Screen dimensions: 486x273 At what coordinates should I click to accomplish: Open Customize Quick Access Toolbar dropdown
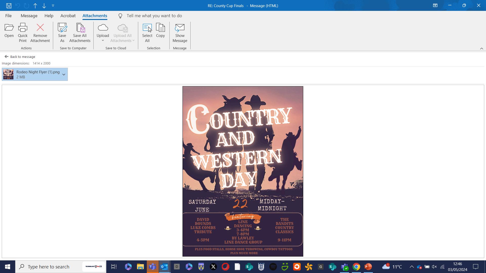(x=53, y=6)
